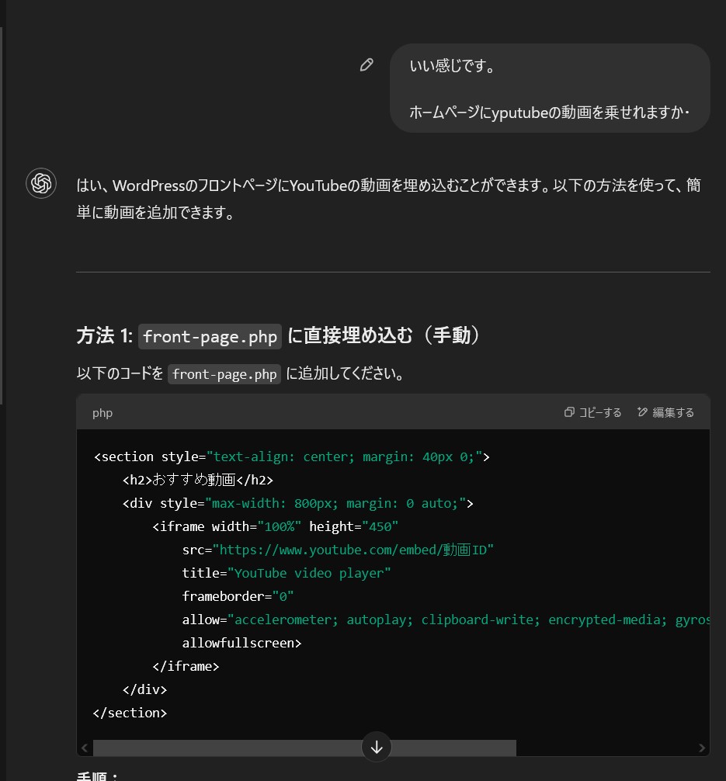
Task: Click the 方法 1 heading text
Action: tap(105, 336)
